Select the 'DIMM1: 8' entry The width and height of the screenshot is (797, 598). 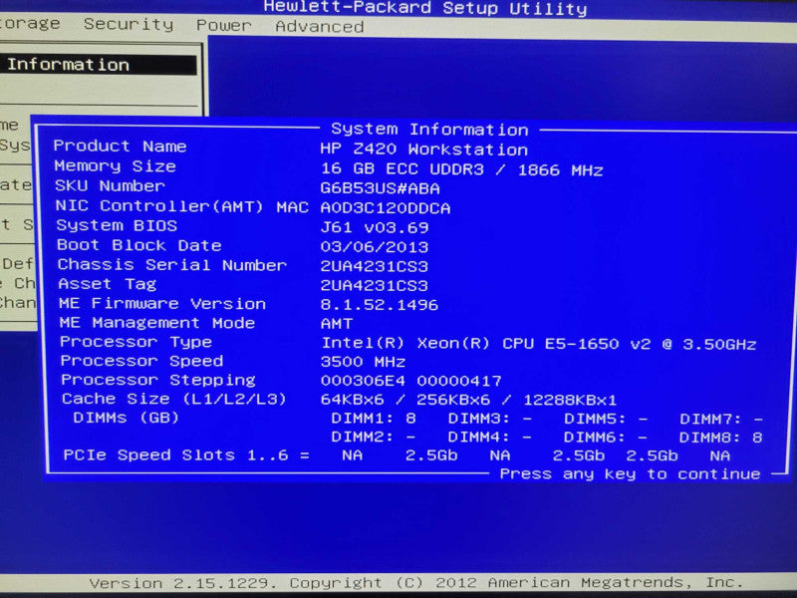(x=374, y=419)
